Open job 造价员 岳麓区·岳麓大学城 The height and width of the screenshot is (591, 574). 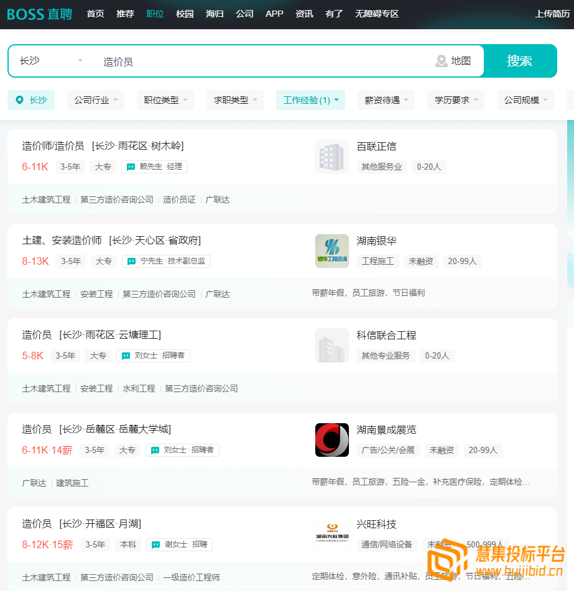pos(96,429)
